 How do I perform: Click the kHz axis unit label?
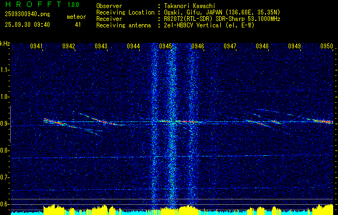pos(5,43)
